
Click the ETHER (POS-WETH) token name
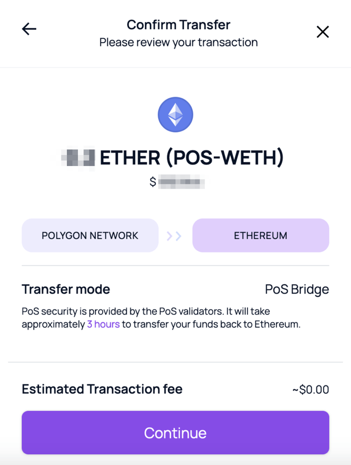192,157
